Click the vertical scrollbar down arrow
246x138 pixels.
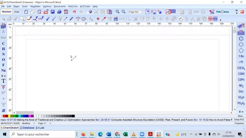pyautogui.click(x=235, y=109)
